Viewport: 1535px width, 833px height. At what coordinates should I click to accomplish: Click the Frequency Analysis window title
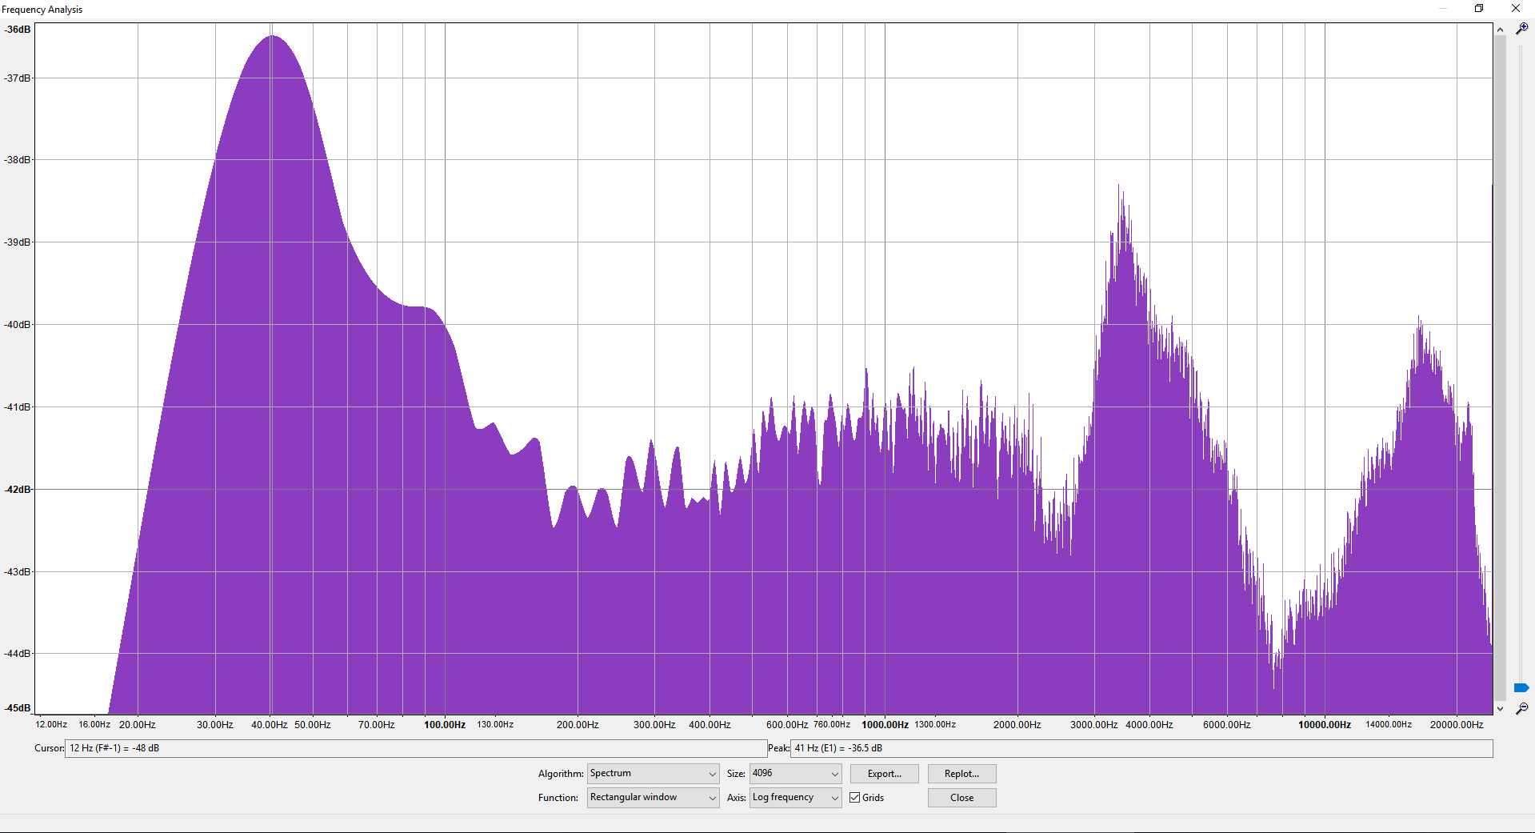(42, 10)
